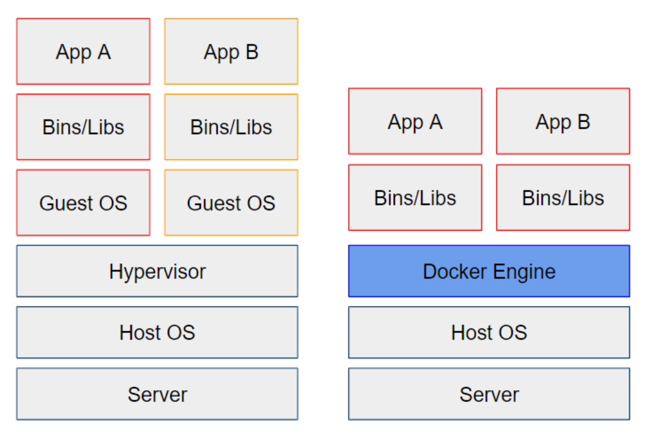The height and width of the screenshot is (437, 666).
Task: Click Bins/Libs below App B in the Docker stack
Action: [x=563, y=197]
